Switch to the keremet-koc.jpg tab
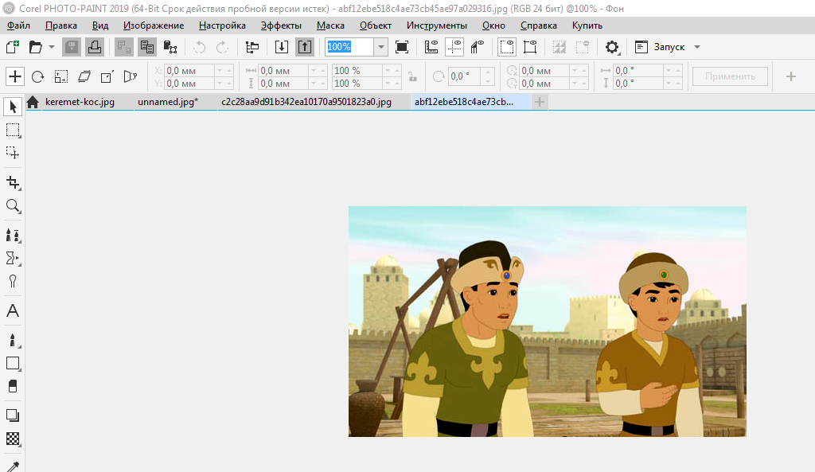Image resolution: width=815 pixels, height=472 pixels. tap(80, 102)
